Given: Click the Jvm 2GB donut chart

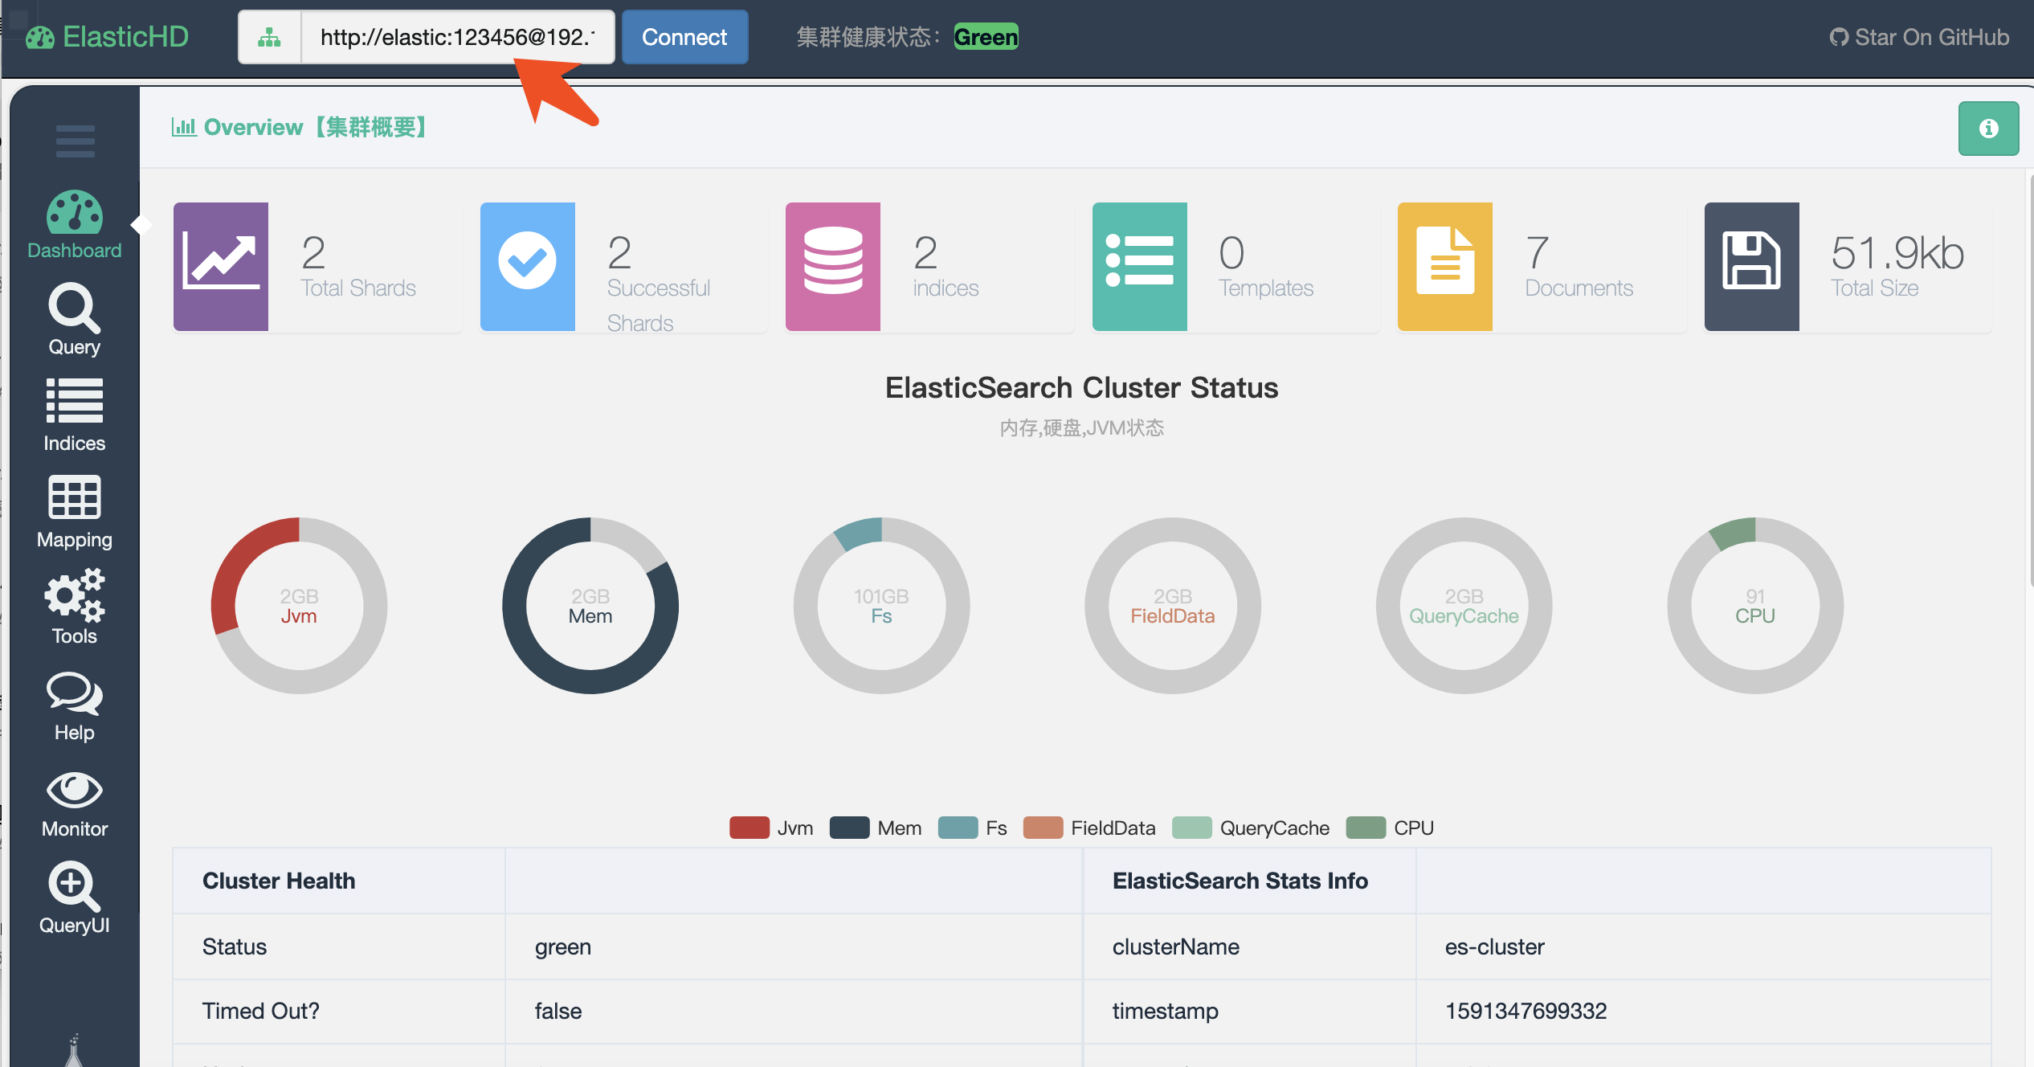Looking at the screenshot, I should point(299,606).
